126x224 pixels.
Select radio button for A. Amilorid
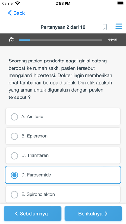[x=14, y=117]
